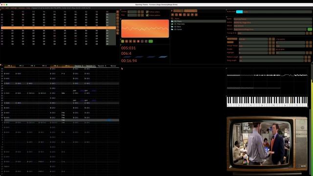Click the save instrument icon
The height and width of the screenshot is (176, 313).
[184, 15]
